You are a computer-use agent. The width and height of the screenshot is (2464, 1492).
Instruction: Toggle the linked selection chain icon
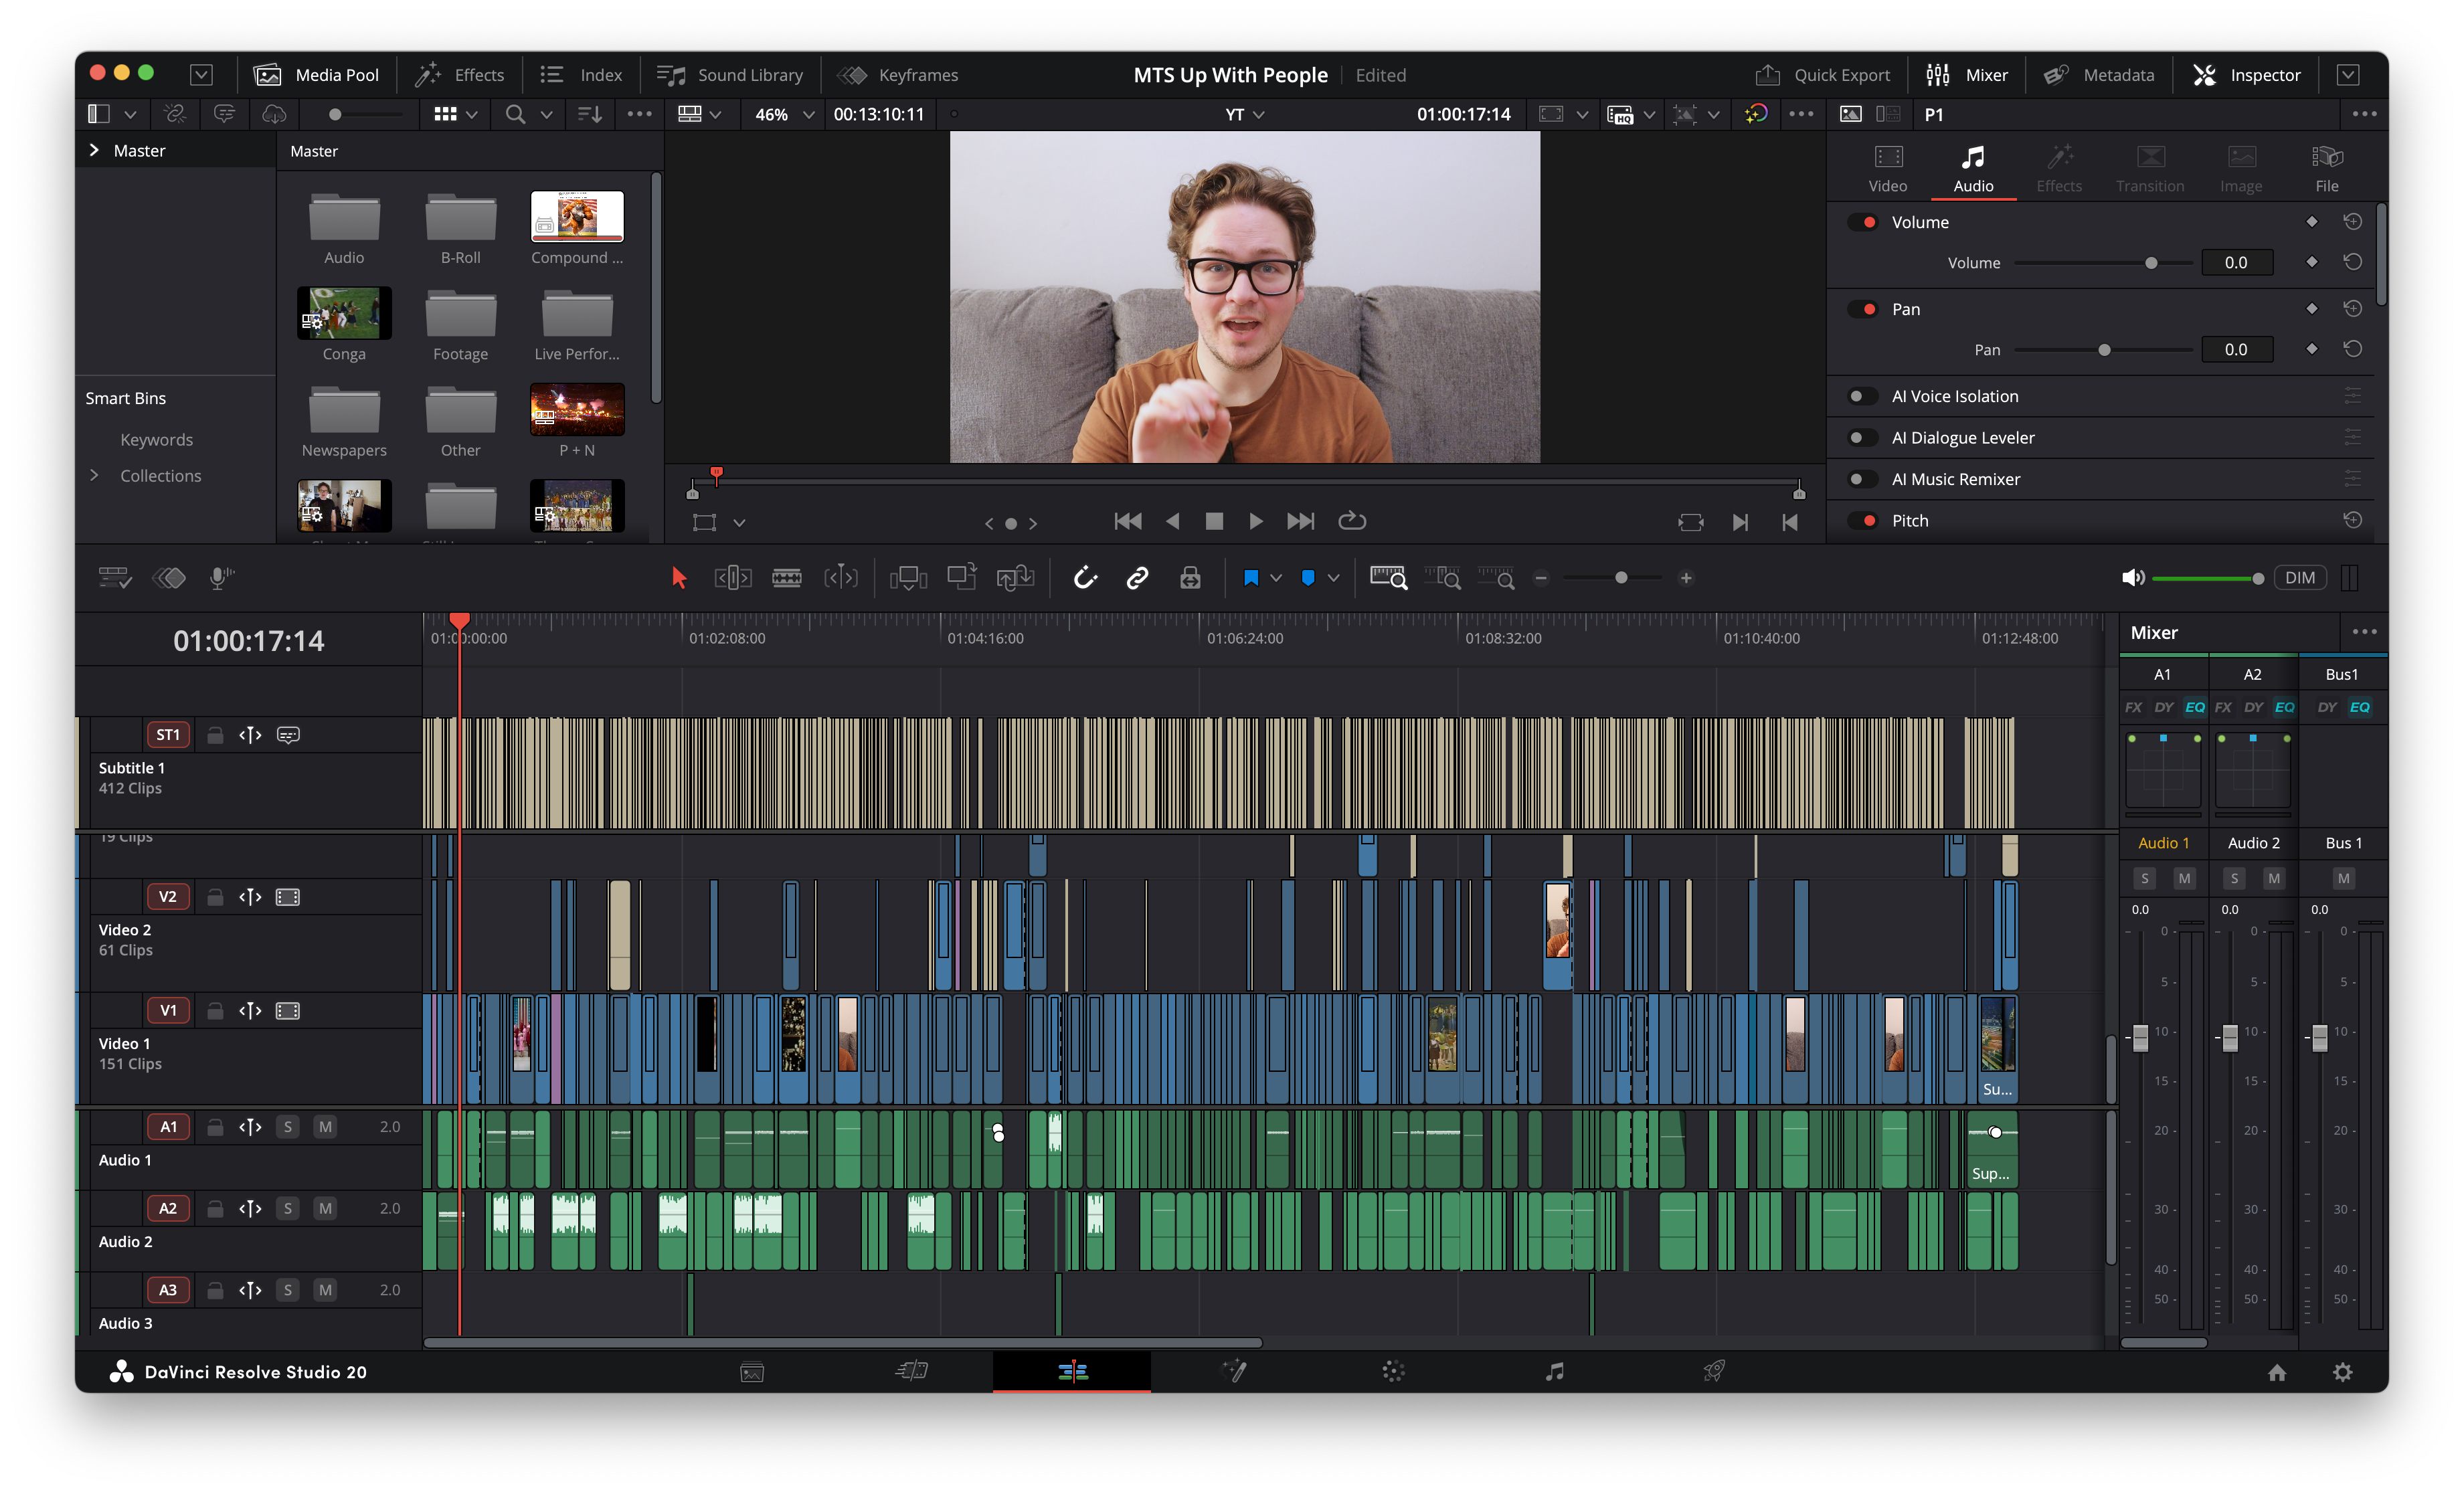click(1137, 578)
